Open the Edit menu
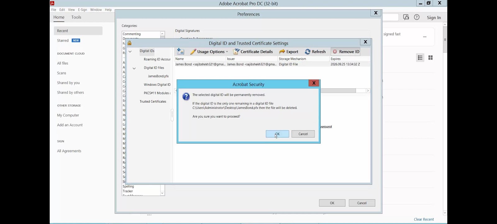 (x=62, y=10)
